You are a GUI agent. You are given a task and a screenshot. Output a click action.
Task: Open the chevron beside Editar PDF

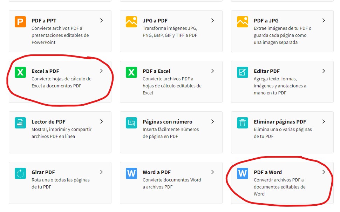[324, 71]
